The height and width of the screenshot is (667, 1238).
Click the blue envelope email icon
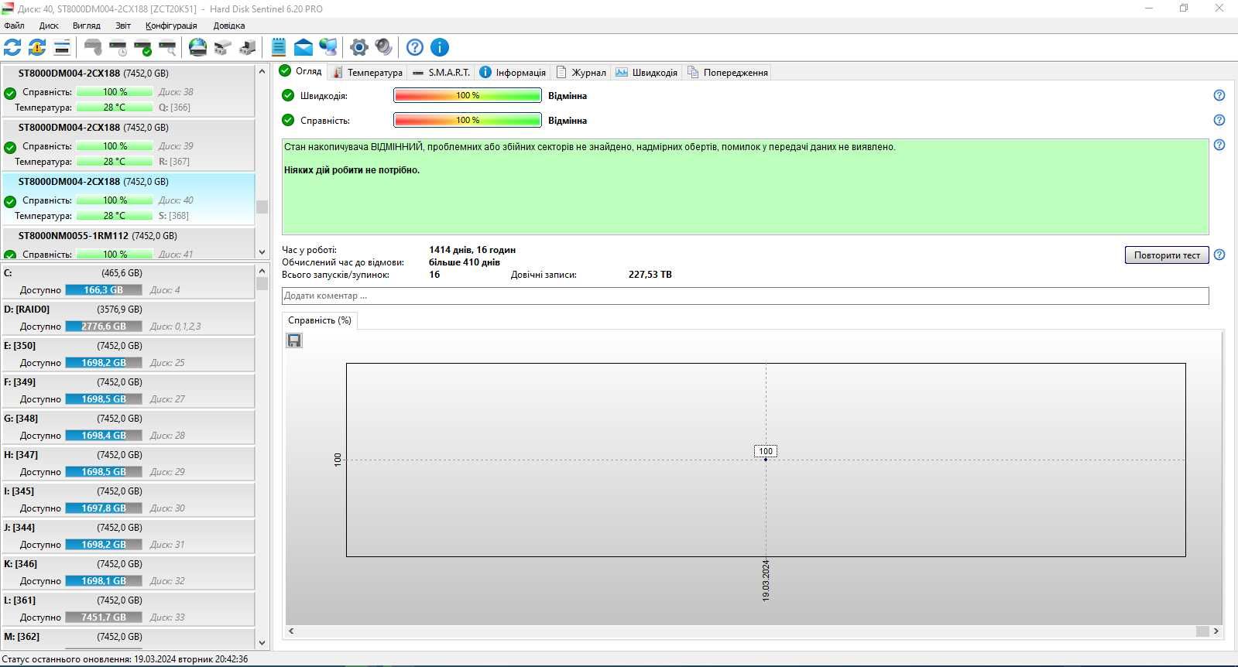tap(303, 47)
